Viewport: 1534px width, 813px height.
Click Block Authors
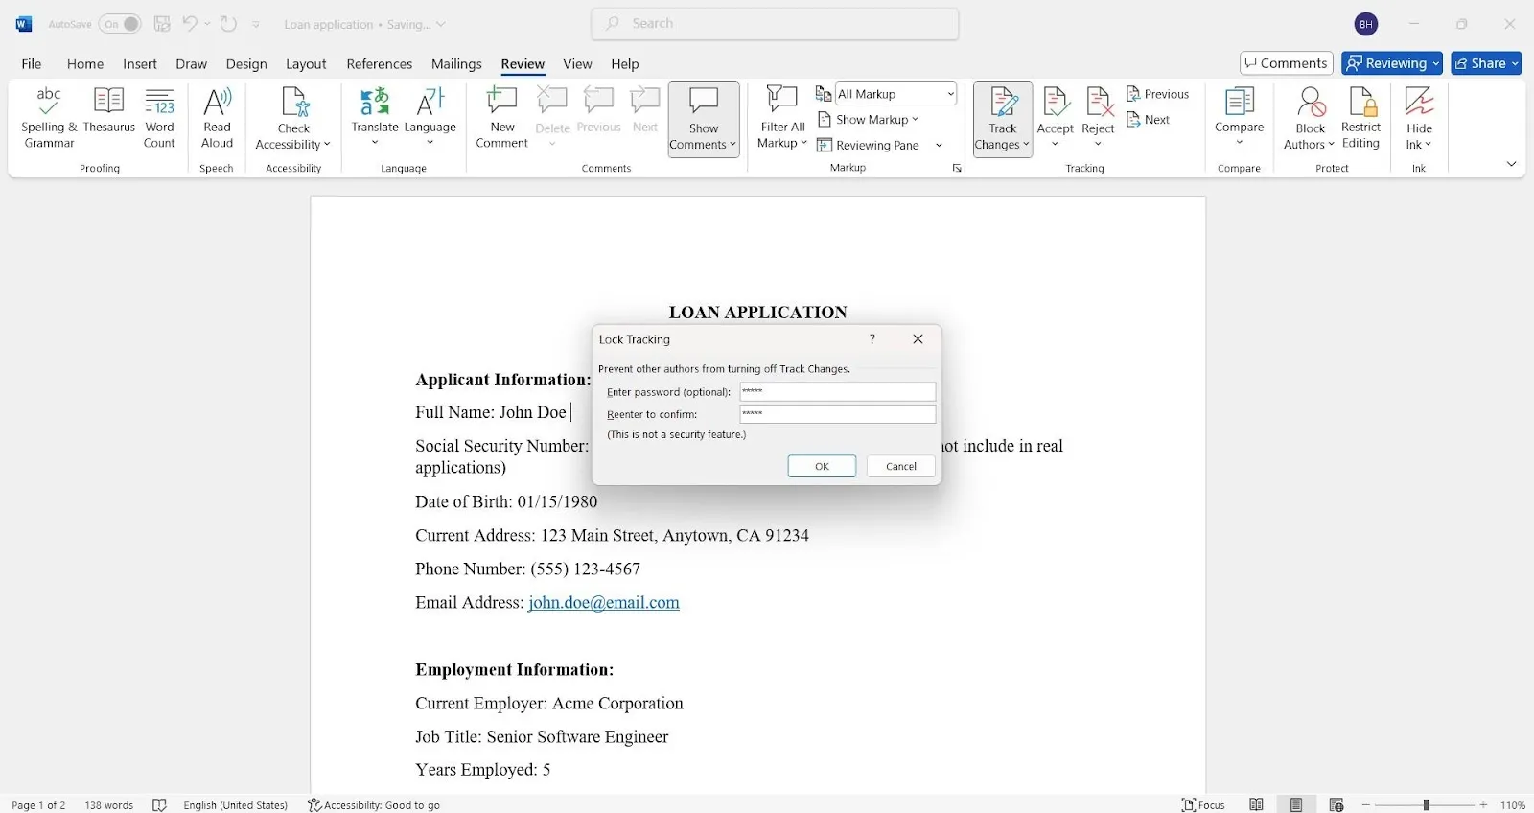click(1310, 118)
